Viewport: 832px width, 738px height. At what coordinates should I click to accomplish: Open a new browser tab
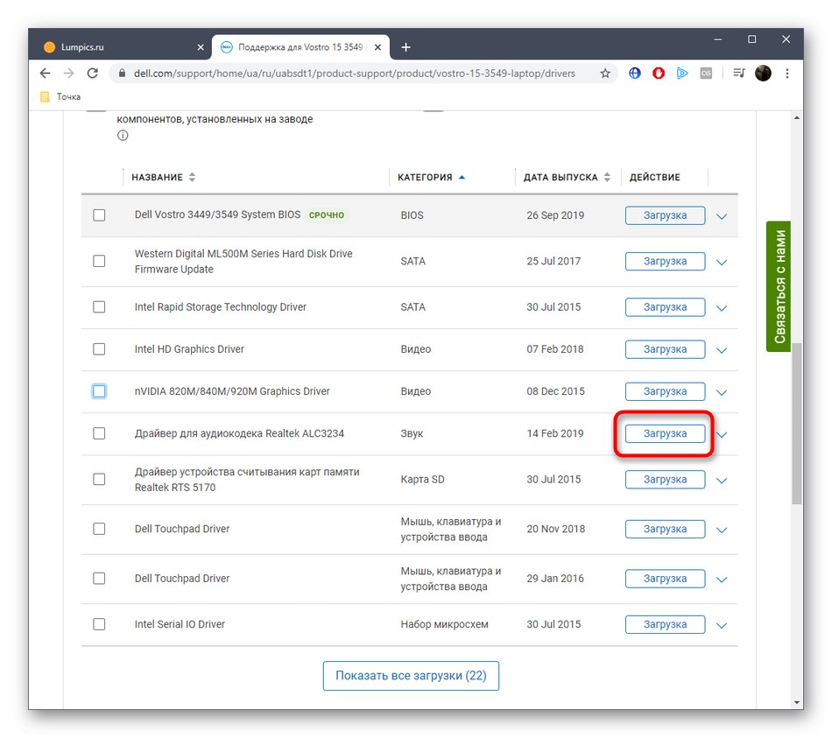tap(405, 47)
